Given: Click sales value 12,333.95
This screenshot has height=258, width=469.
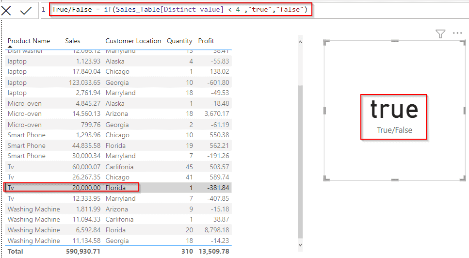Looking at the screenshot, I should (x=86, y=198).
